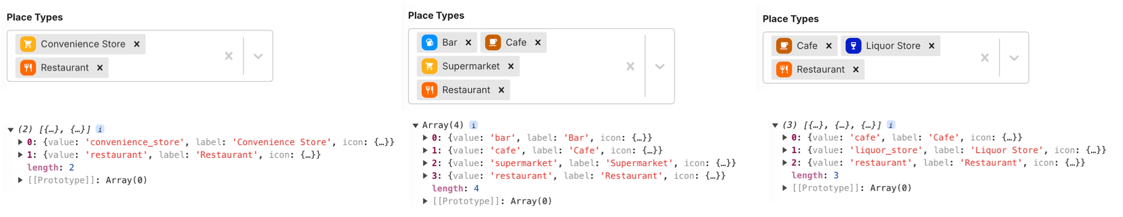The image size is (1123, 217).
Task: Expand item 1 liquor_store object
Action: 785,150
